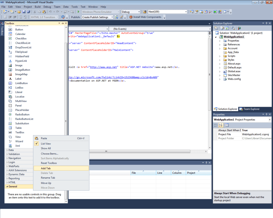This screenshot has width=273, height=218.
Task: Choose Add Tab from the context menu
Action: [46, 168]
